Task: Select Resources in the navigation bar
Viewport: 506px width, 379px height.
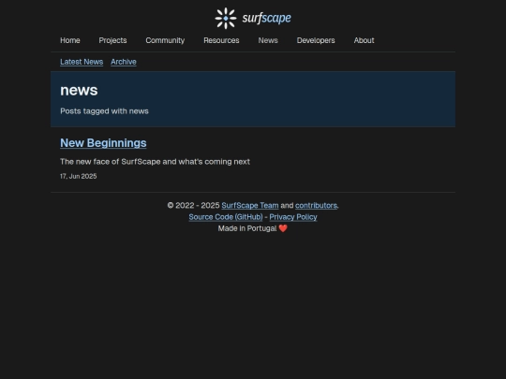Action: point(221,40)
